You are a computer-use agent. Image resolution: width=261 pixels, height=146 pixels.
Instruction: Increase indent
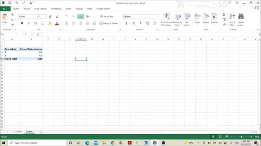[94, 23]
